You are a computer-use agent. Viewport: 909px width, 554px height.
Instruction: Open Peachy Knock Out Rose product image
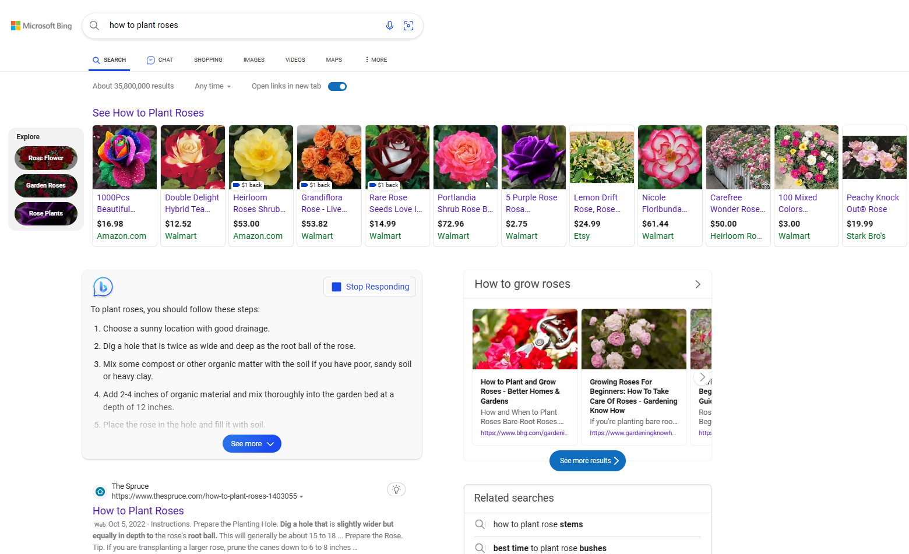point(875,157)
